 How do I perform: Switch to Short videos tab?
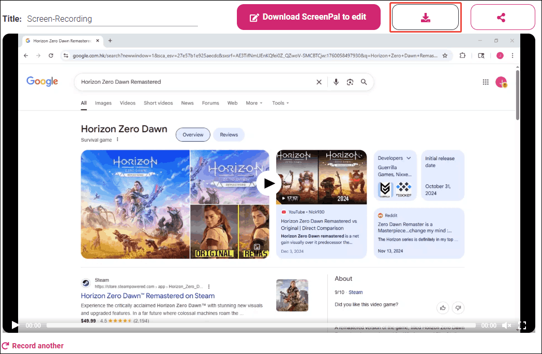[x=158, y=103]
